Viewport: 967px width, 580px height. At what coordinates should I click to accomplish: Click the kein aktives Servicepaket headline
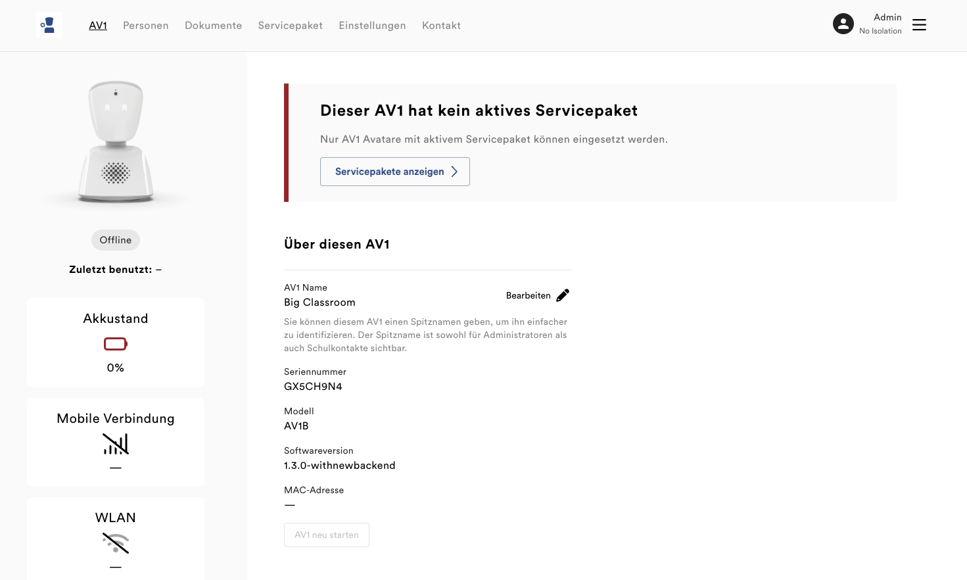click(x=479, y=110)
